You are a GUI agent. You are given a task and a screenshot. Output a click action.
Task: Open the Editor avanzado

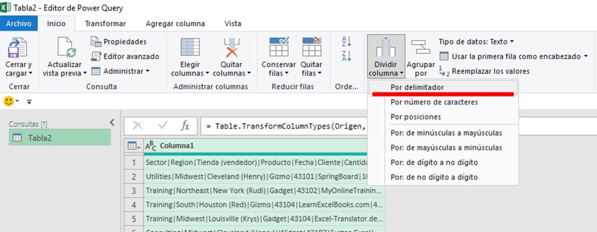pos(125,56)
